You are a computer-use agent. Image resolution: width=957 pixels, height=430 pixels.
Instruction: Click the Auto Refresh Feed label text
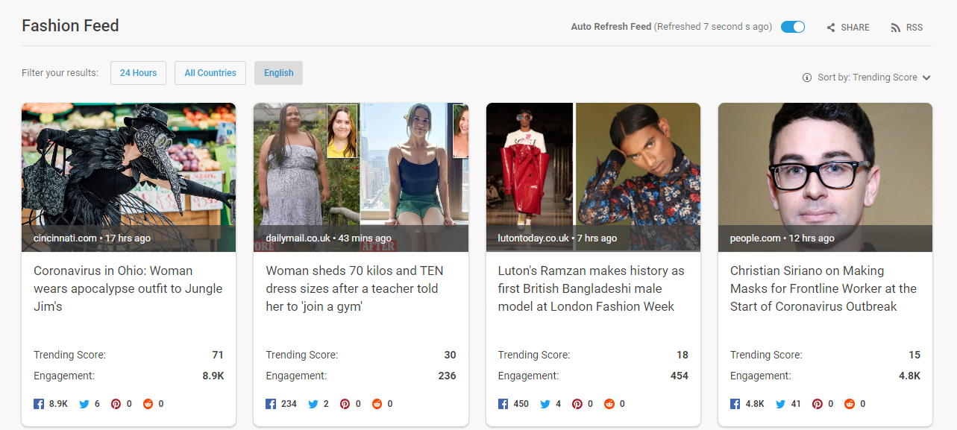coord(611,27)
